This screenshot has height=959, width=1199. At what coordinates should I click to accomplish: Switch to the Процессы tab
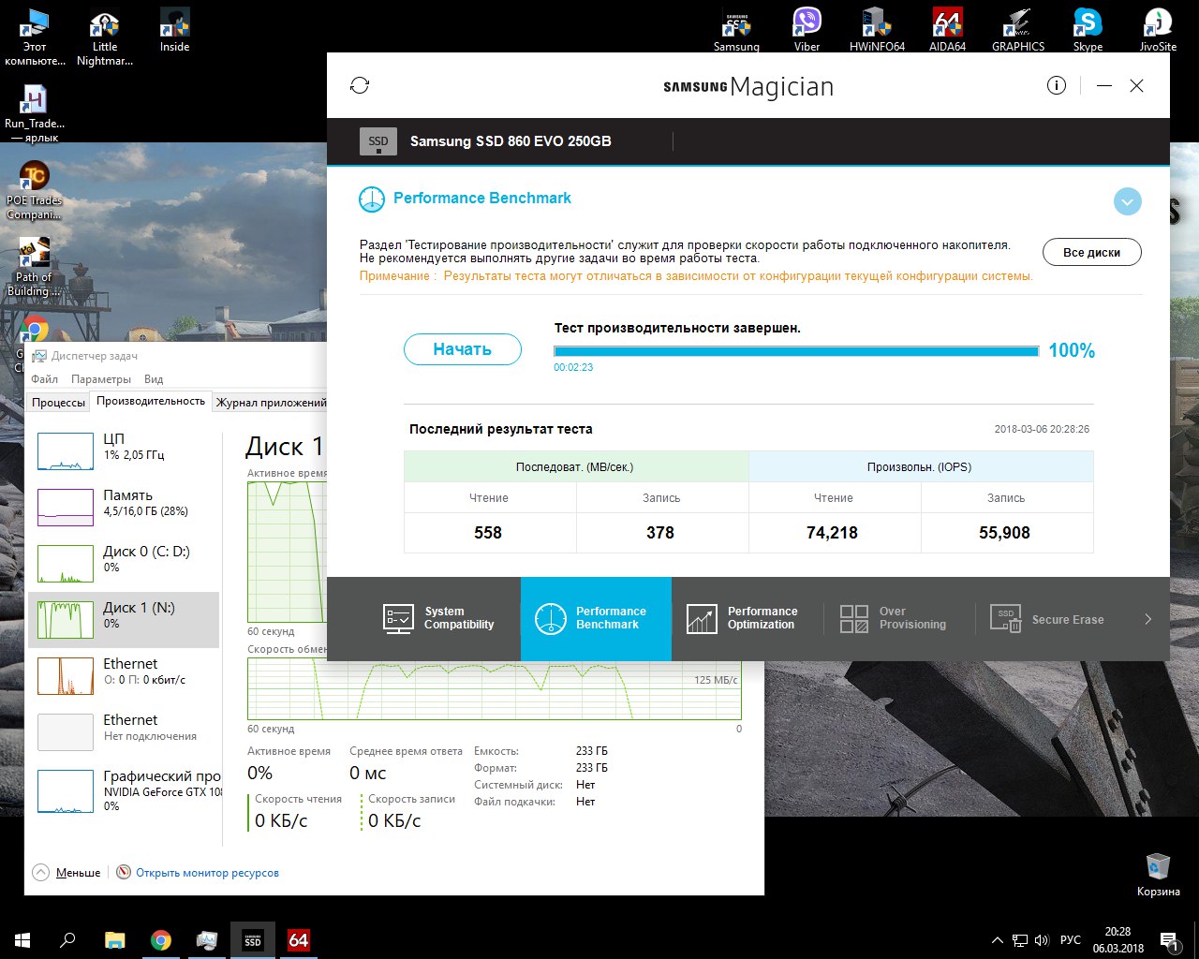tap(58, 403)
